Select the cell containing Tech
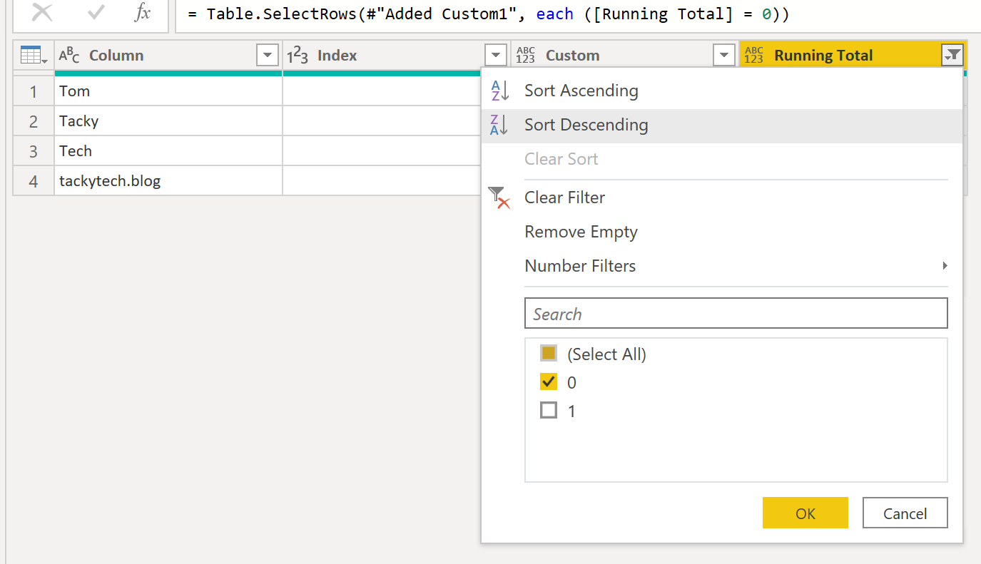981x564 pixels. [x=168, y=150]
